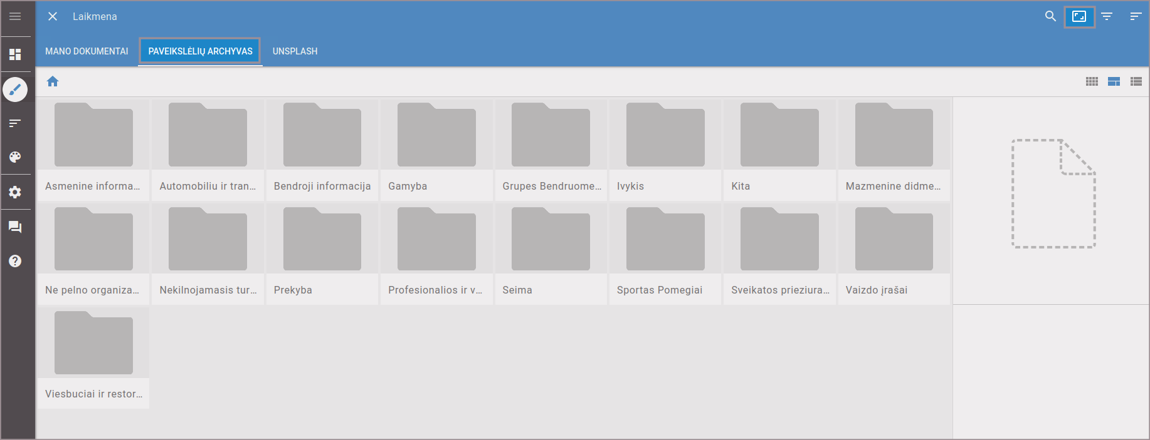1150x440 pixels.
Task: Open the dashboard icon in the sidebar
Action: 15,54
